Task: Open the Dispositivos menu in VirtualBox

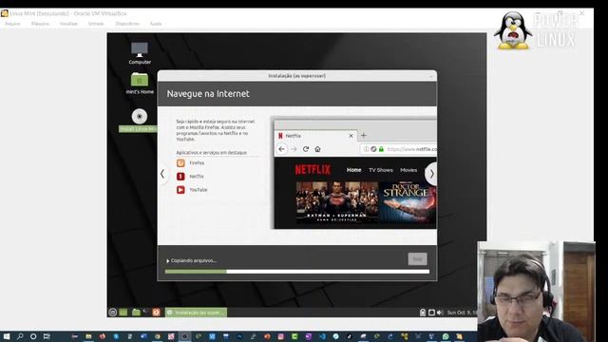Action: tap(127, 24)
